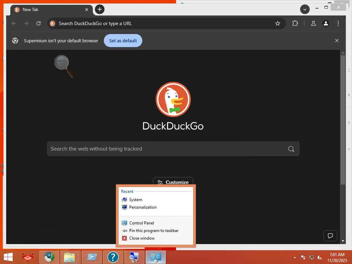Reload the current page

click(38, 23)
